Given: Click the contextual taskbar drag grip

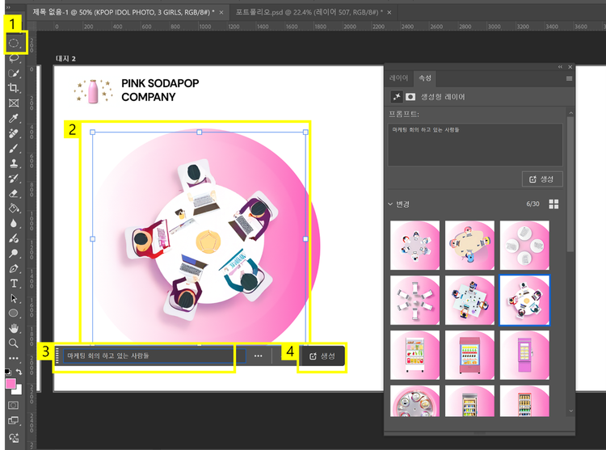Looking at the screenshot, I should (x=57, y=355).
